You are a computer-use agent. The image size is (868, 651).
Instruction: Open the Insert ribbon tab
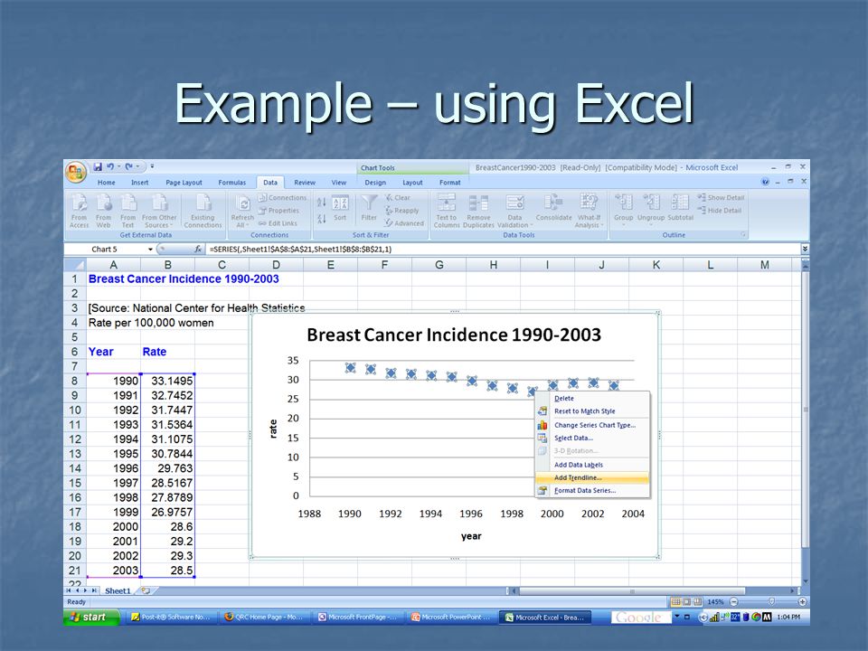pyautogui.click(x=139, y=183)
